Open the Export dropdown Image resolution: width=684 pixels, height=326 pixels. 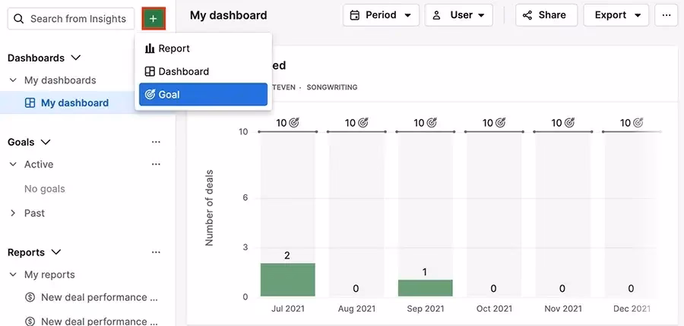coord(616,15)
